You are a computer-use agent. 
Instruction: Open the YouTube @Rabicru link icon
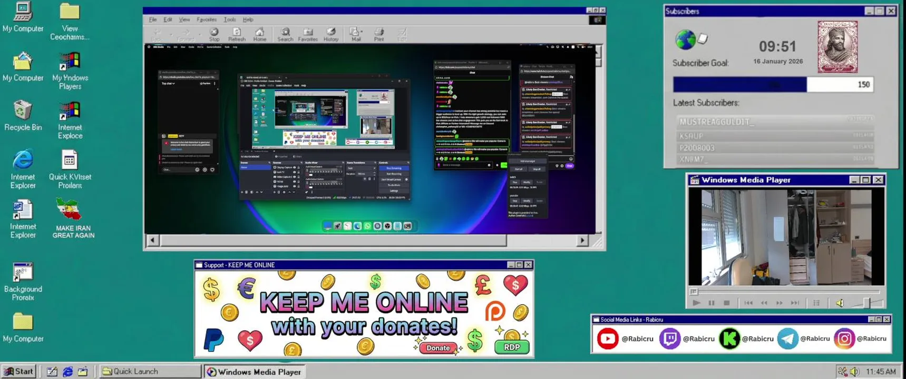607,338
